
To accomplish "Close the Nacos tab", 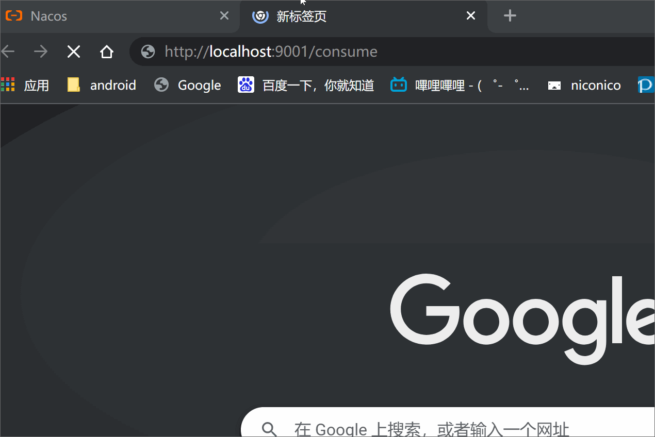I will [x=224, y=16].
